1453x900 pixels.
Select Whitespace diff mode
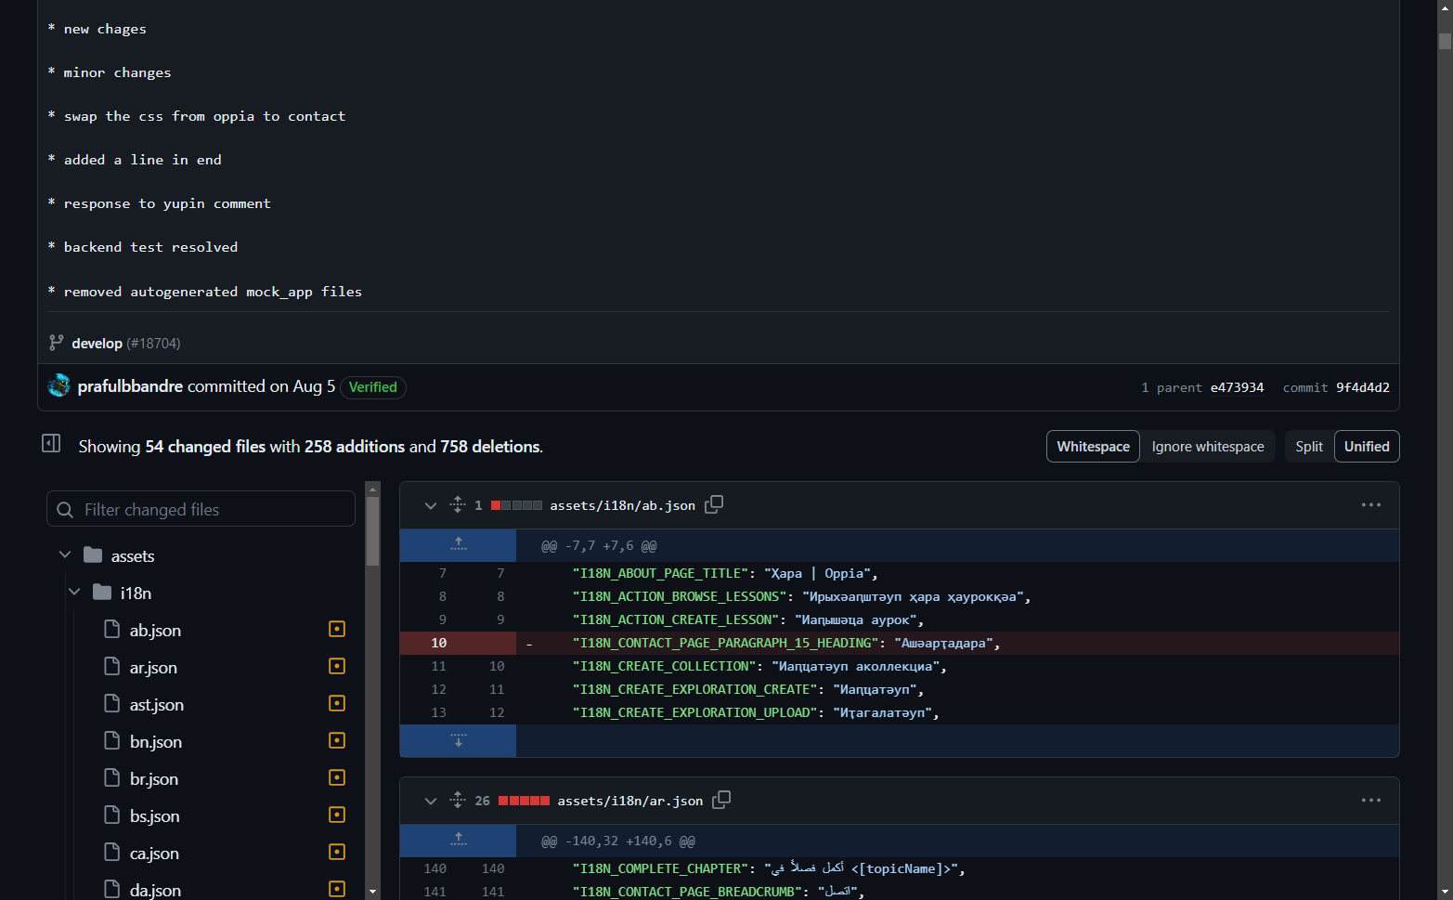click(1093, 447)
